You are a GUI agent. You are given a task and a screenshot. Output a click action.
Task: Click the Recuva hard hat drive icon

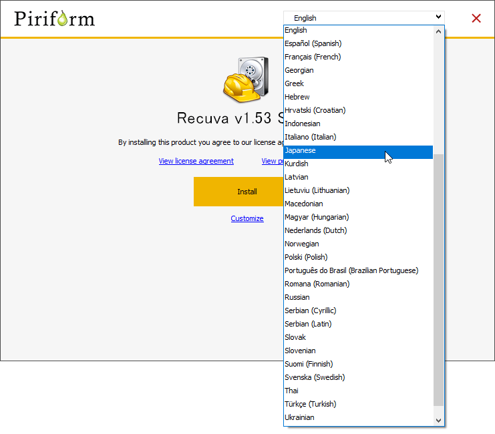point(246,79)
